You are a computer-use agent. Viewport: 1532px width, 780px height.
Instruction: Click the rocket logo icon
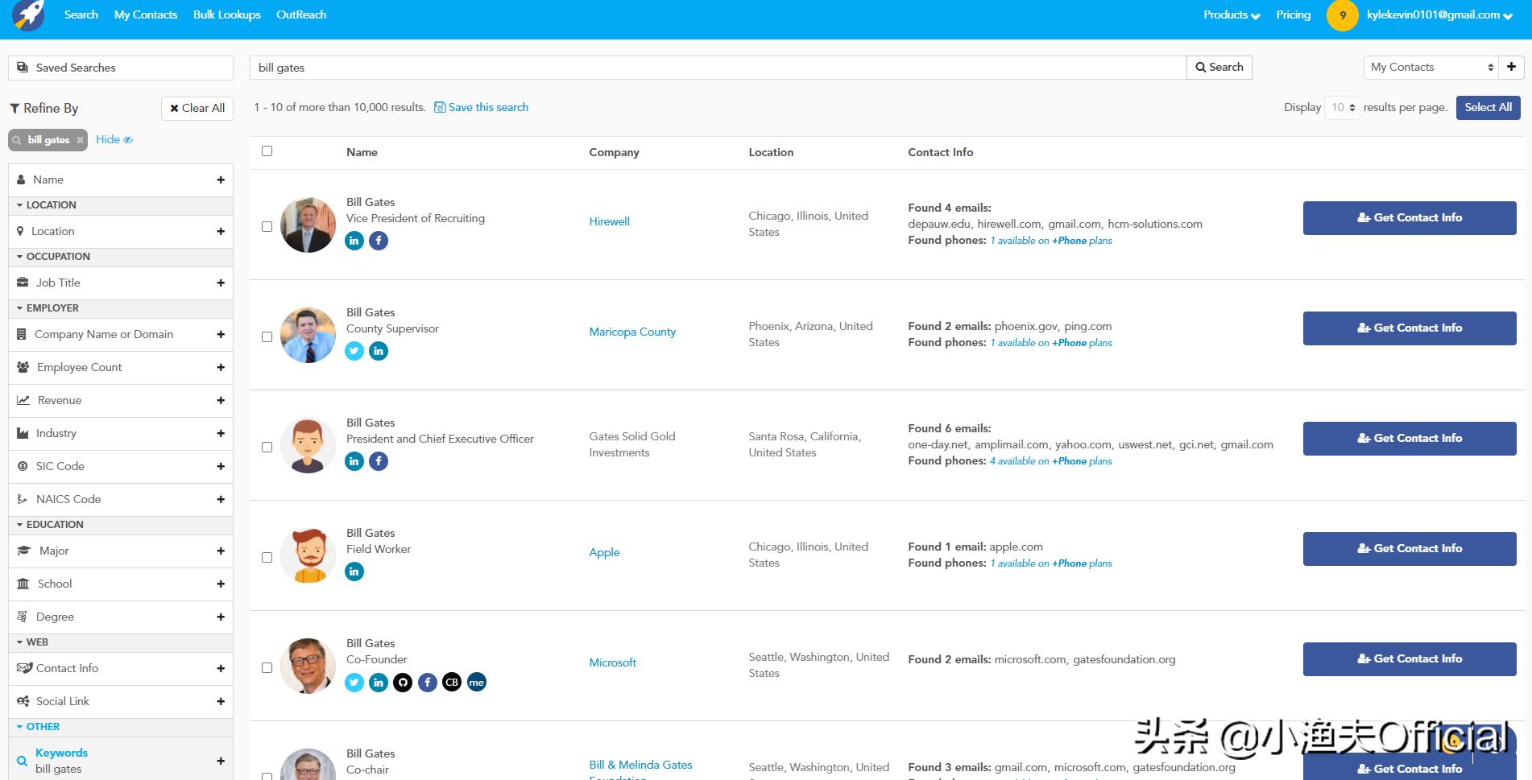click(28, 15)
